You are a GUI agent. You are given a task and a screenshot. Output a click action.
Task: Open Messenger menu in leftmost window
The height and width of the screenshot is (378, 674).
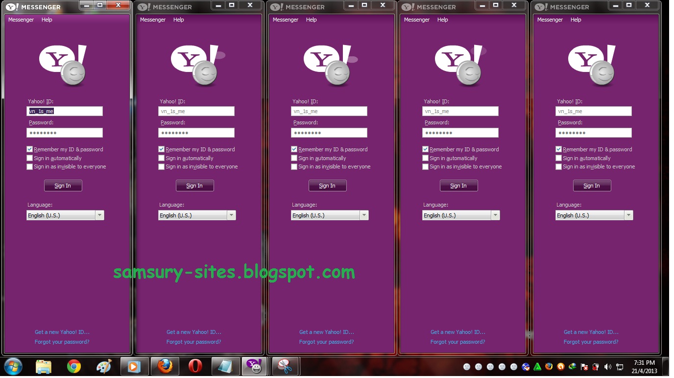point(21,20)
